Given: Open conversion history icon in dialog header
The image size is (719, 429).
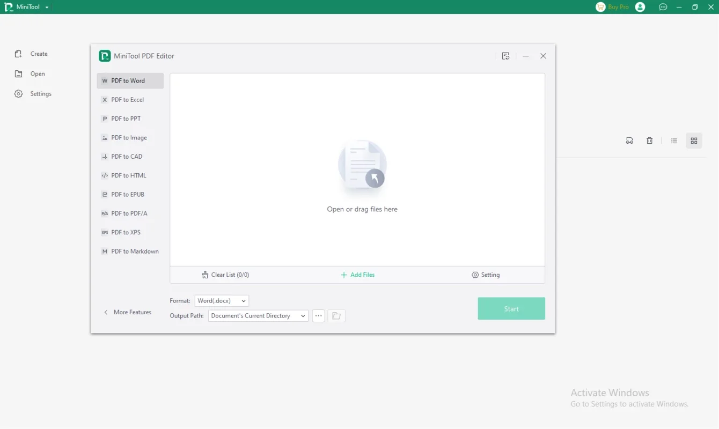Looking at the screenshot, I should (505, 56).
